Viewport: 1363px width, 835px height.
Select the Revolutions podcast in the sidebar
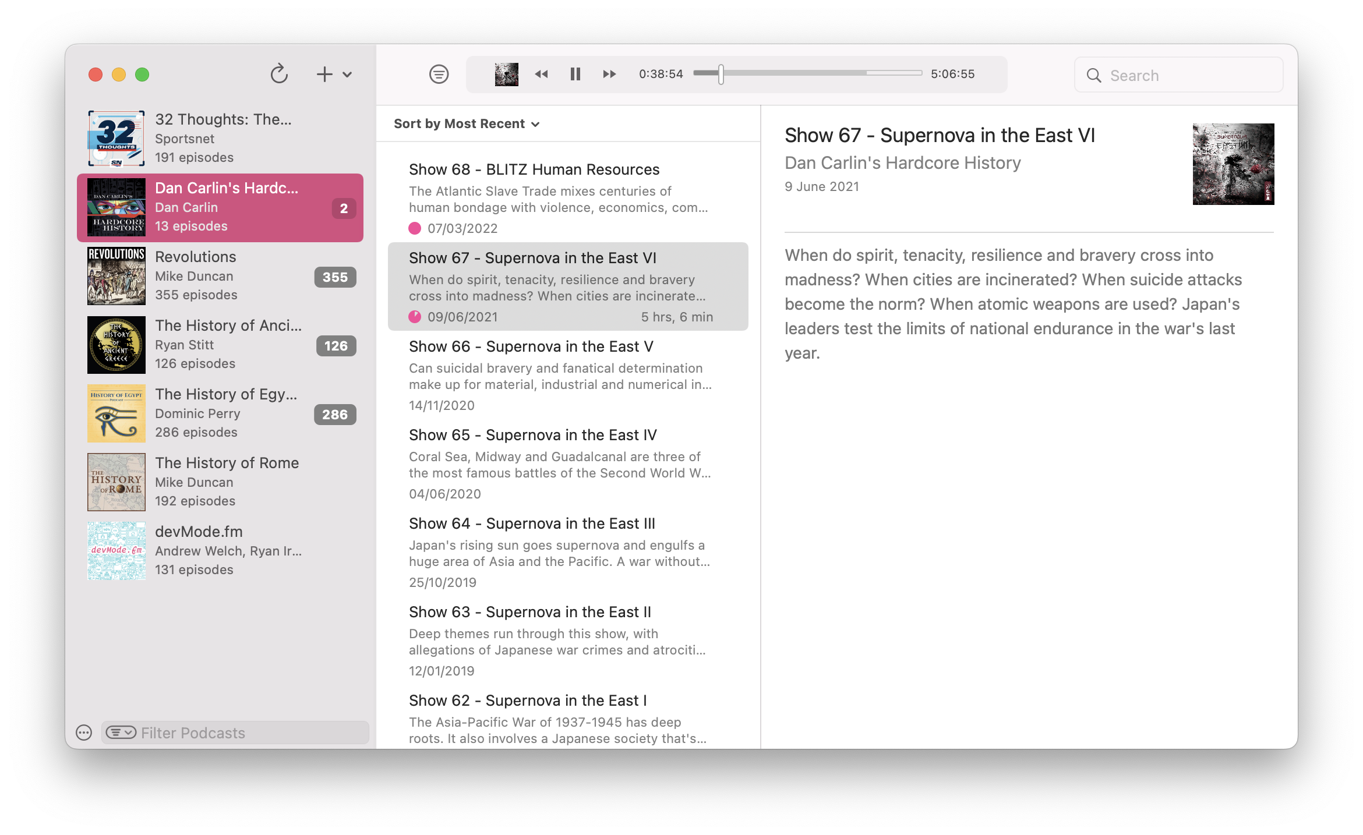pos(221,276)
